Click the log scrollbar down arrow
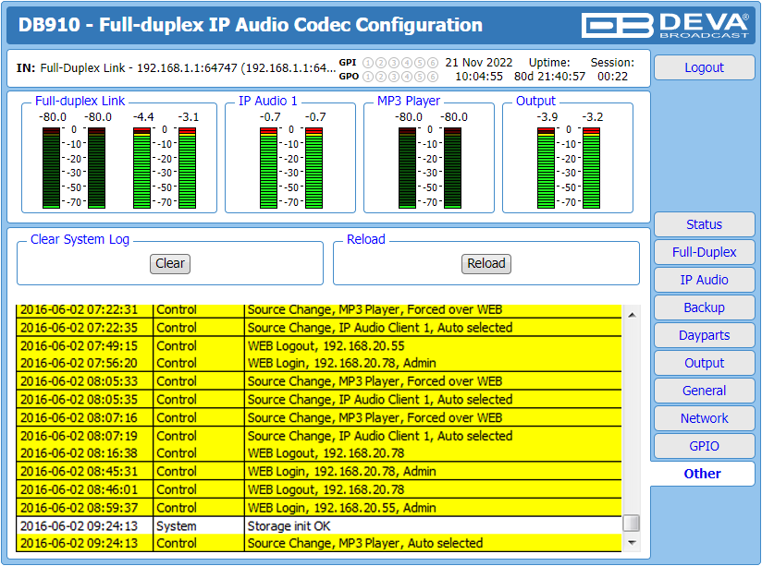This screenshot has height=566, width=762. 632,543
